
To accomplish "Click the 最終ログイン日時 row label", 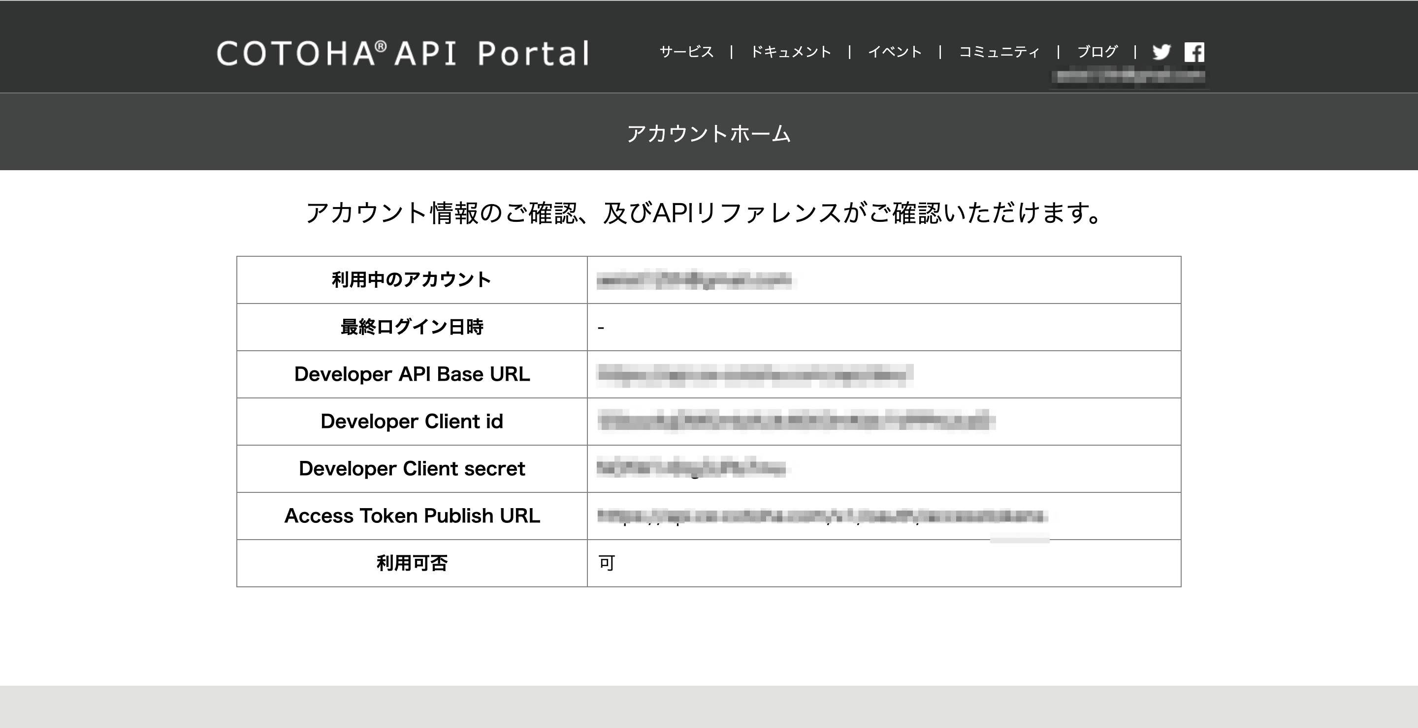I will point(412,327).
